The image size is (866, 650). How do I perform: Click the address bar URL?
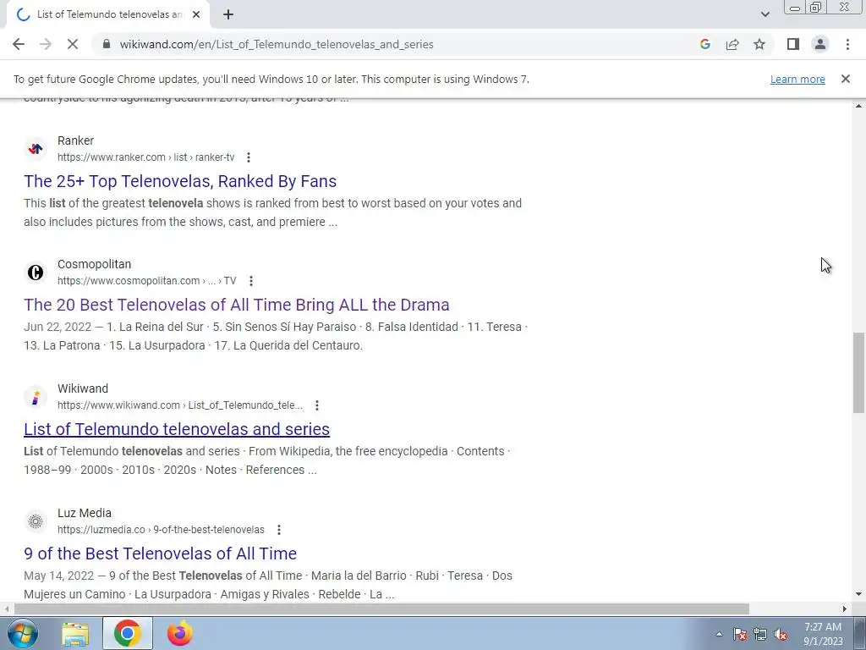277,44
